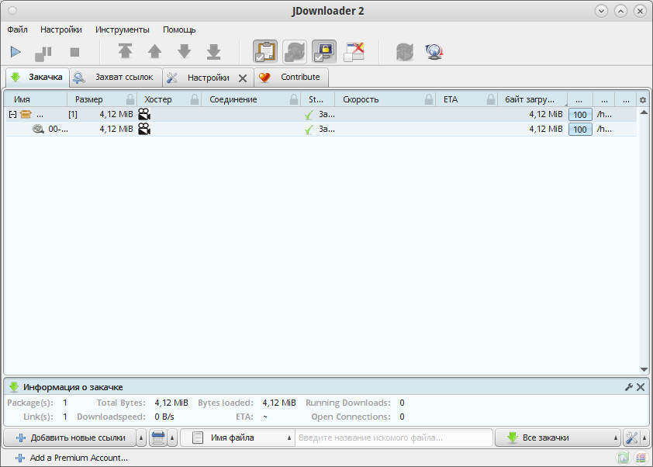
Task: Open Все закачки filter dropdown
Action: click(558, 438)
